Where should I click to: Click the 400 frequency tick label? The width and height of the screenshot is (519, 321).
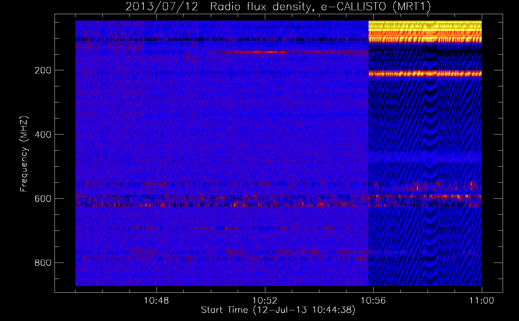(43, 134)
